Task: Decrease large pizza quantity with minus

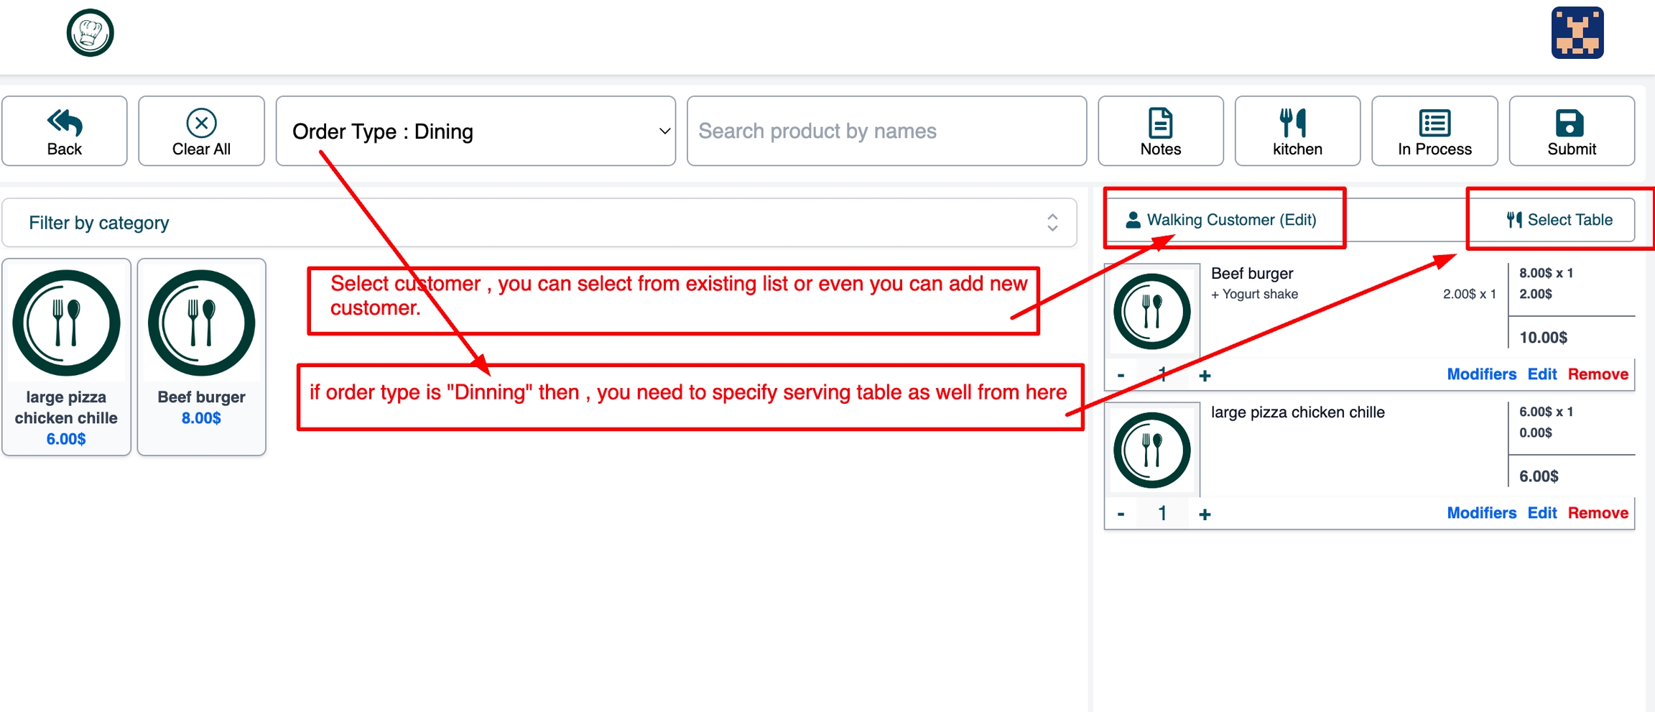Action: pos(1121,514)
